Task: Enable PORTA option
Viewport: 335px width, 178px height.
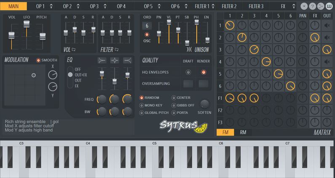Action: (174, 113)
